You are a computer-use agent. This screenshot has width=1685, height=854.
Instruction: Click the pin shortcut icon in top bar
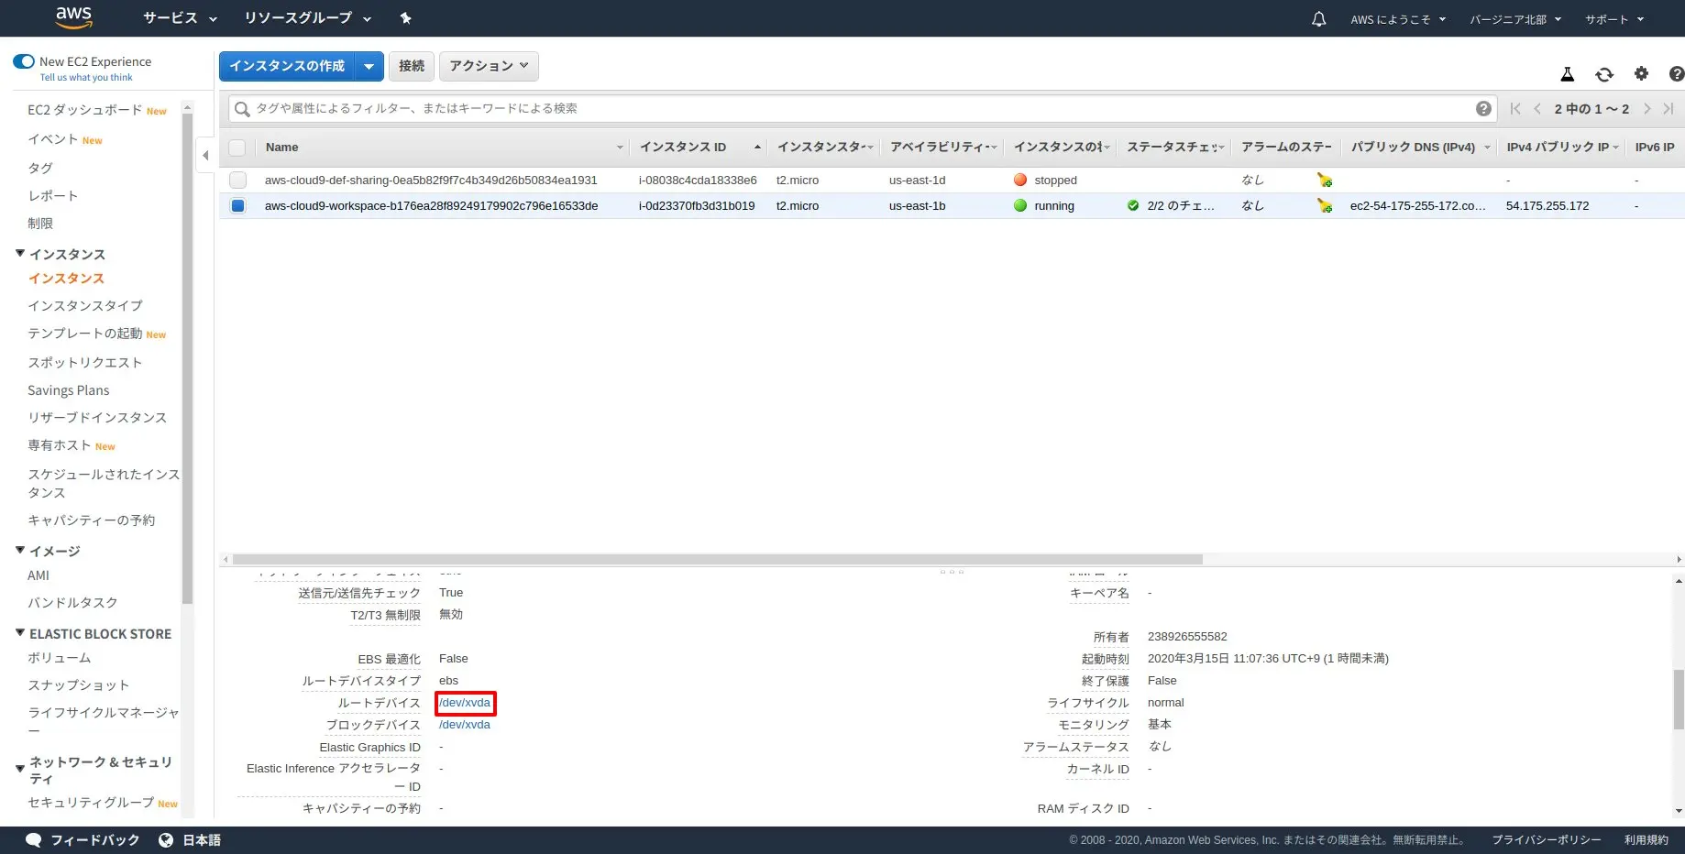406,18
